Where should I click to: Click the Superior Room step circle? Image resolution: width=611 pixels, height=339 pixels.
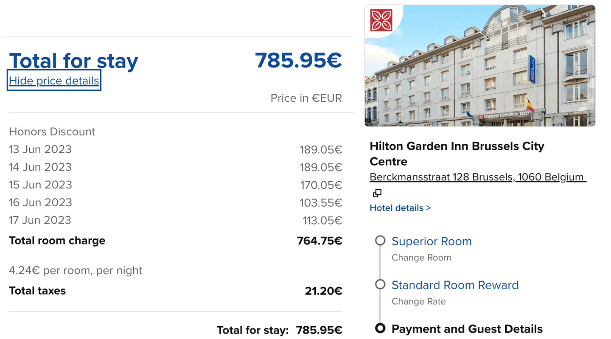tap(380, 241)
